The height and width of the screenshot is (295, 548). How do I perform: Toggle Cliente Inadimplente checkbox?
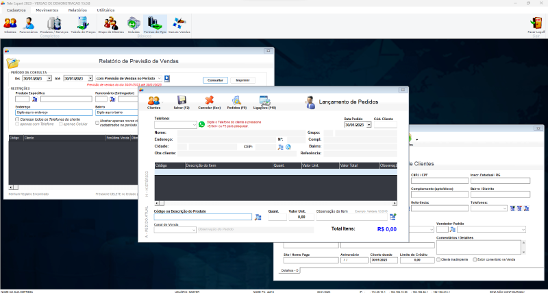[438, 259]
